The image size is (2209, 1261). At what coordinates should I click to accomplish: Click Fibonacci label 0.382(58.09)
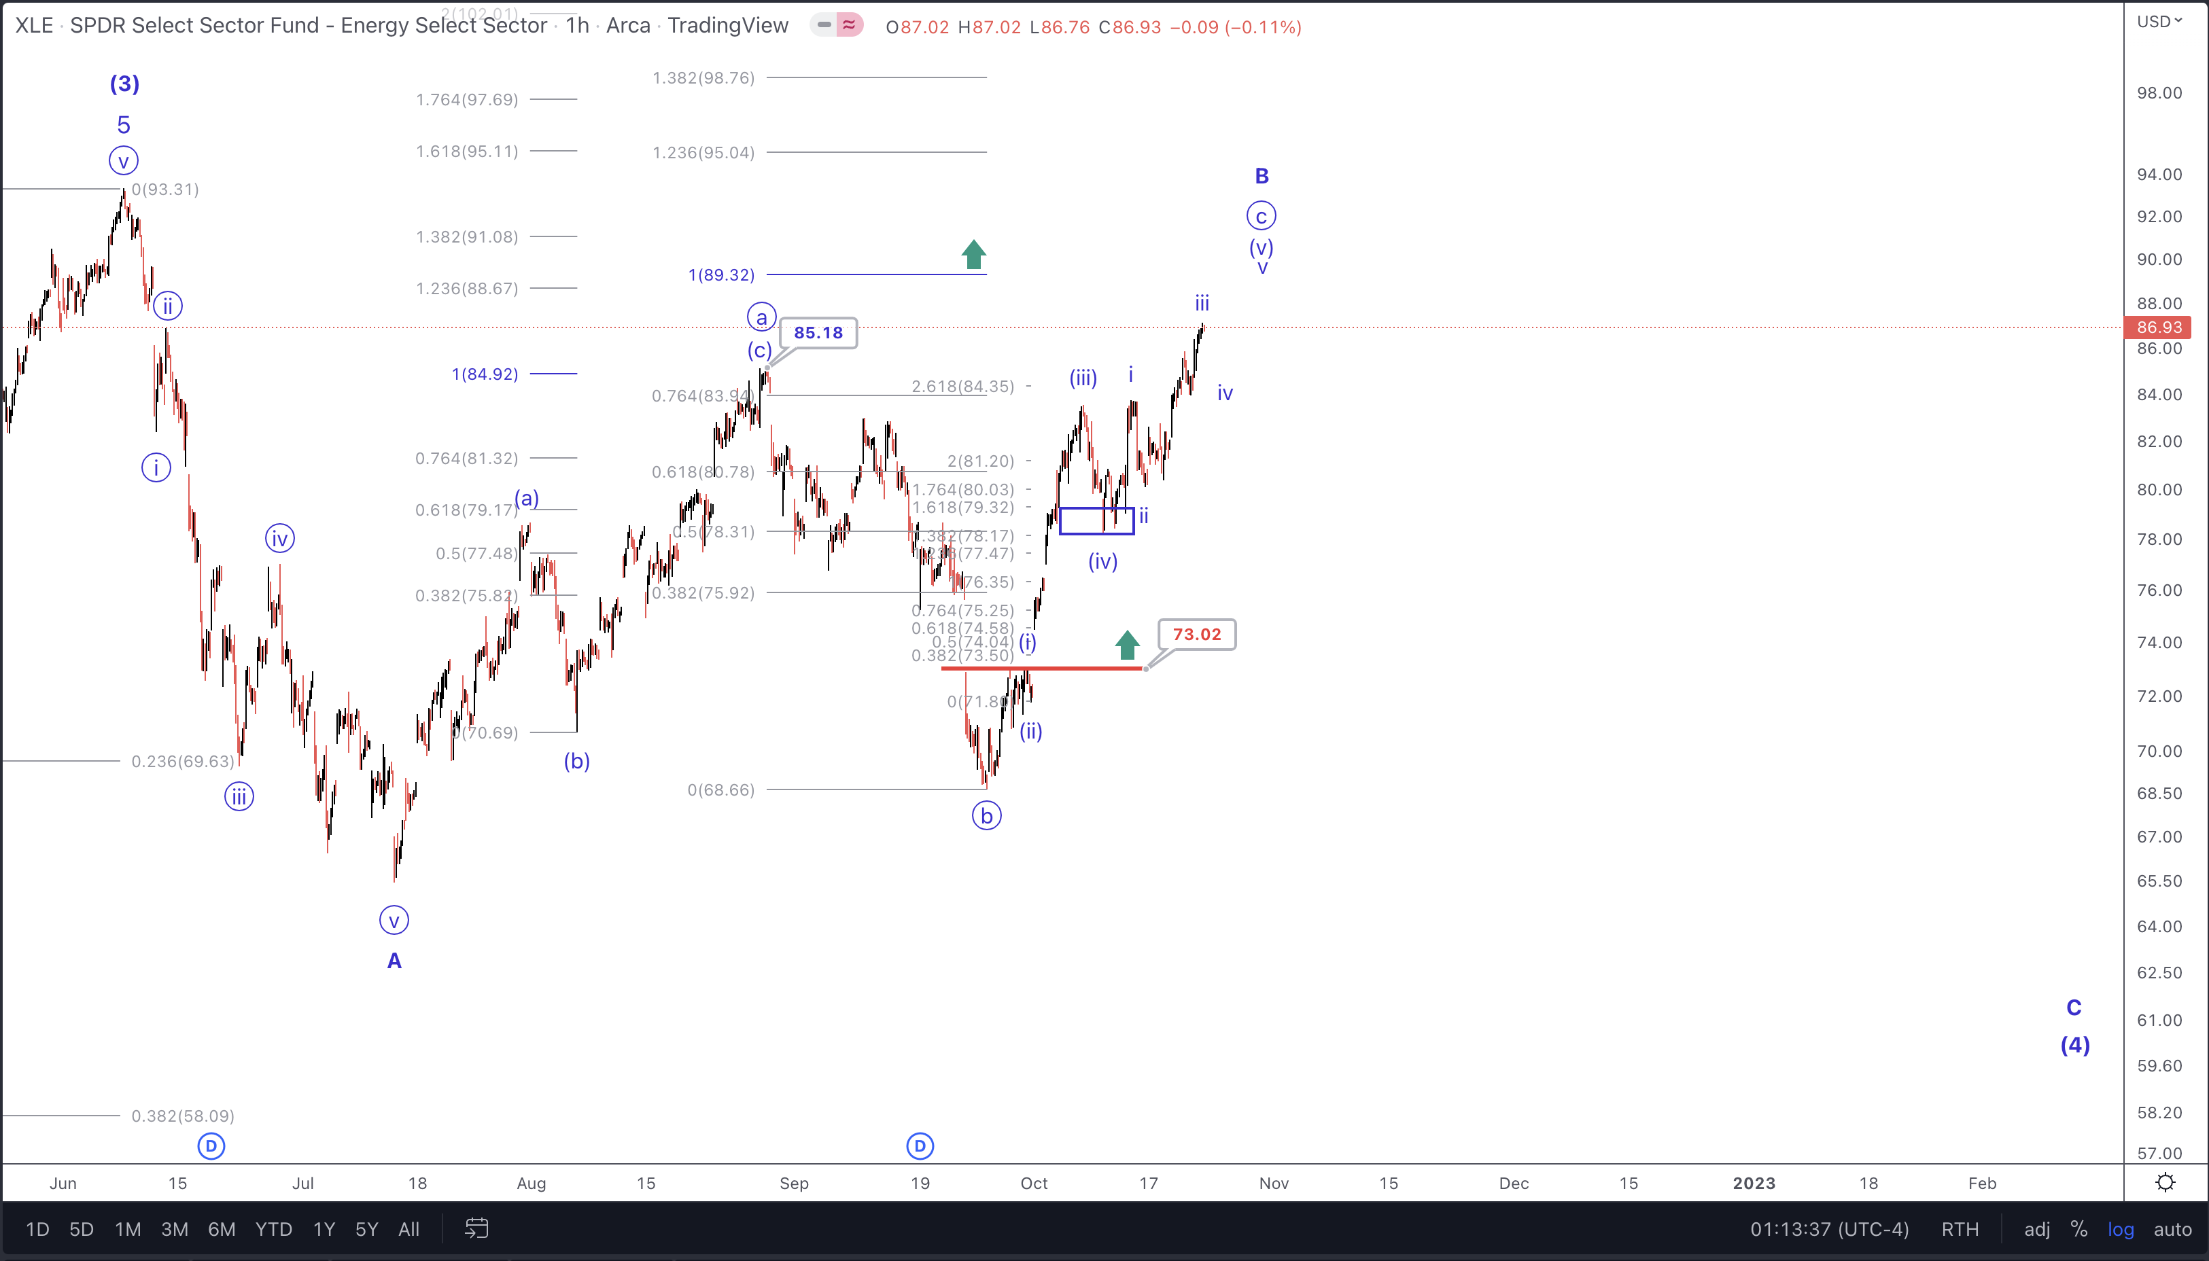pyautogui.click(x=183, y=1116)
